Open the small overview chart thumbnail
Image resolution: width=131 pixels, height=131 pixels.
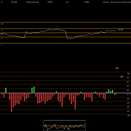(x=65, y=125)
